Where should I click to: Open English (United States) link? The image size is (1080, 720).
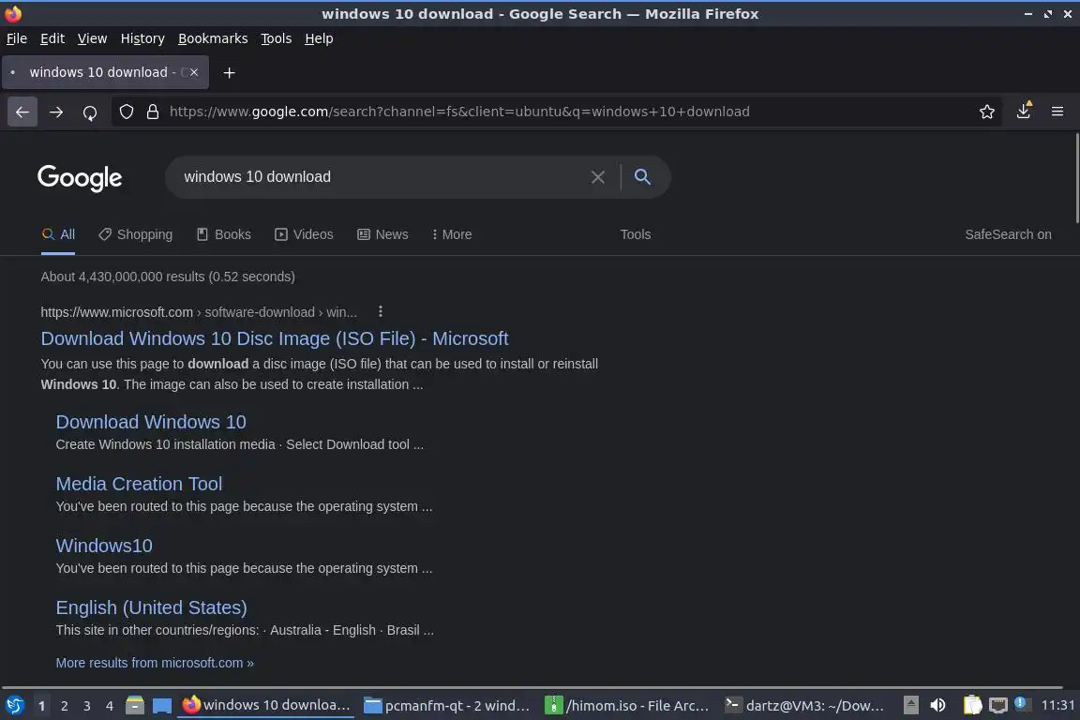pyautogui.click(x=152, y=607)
